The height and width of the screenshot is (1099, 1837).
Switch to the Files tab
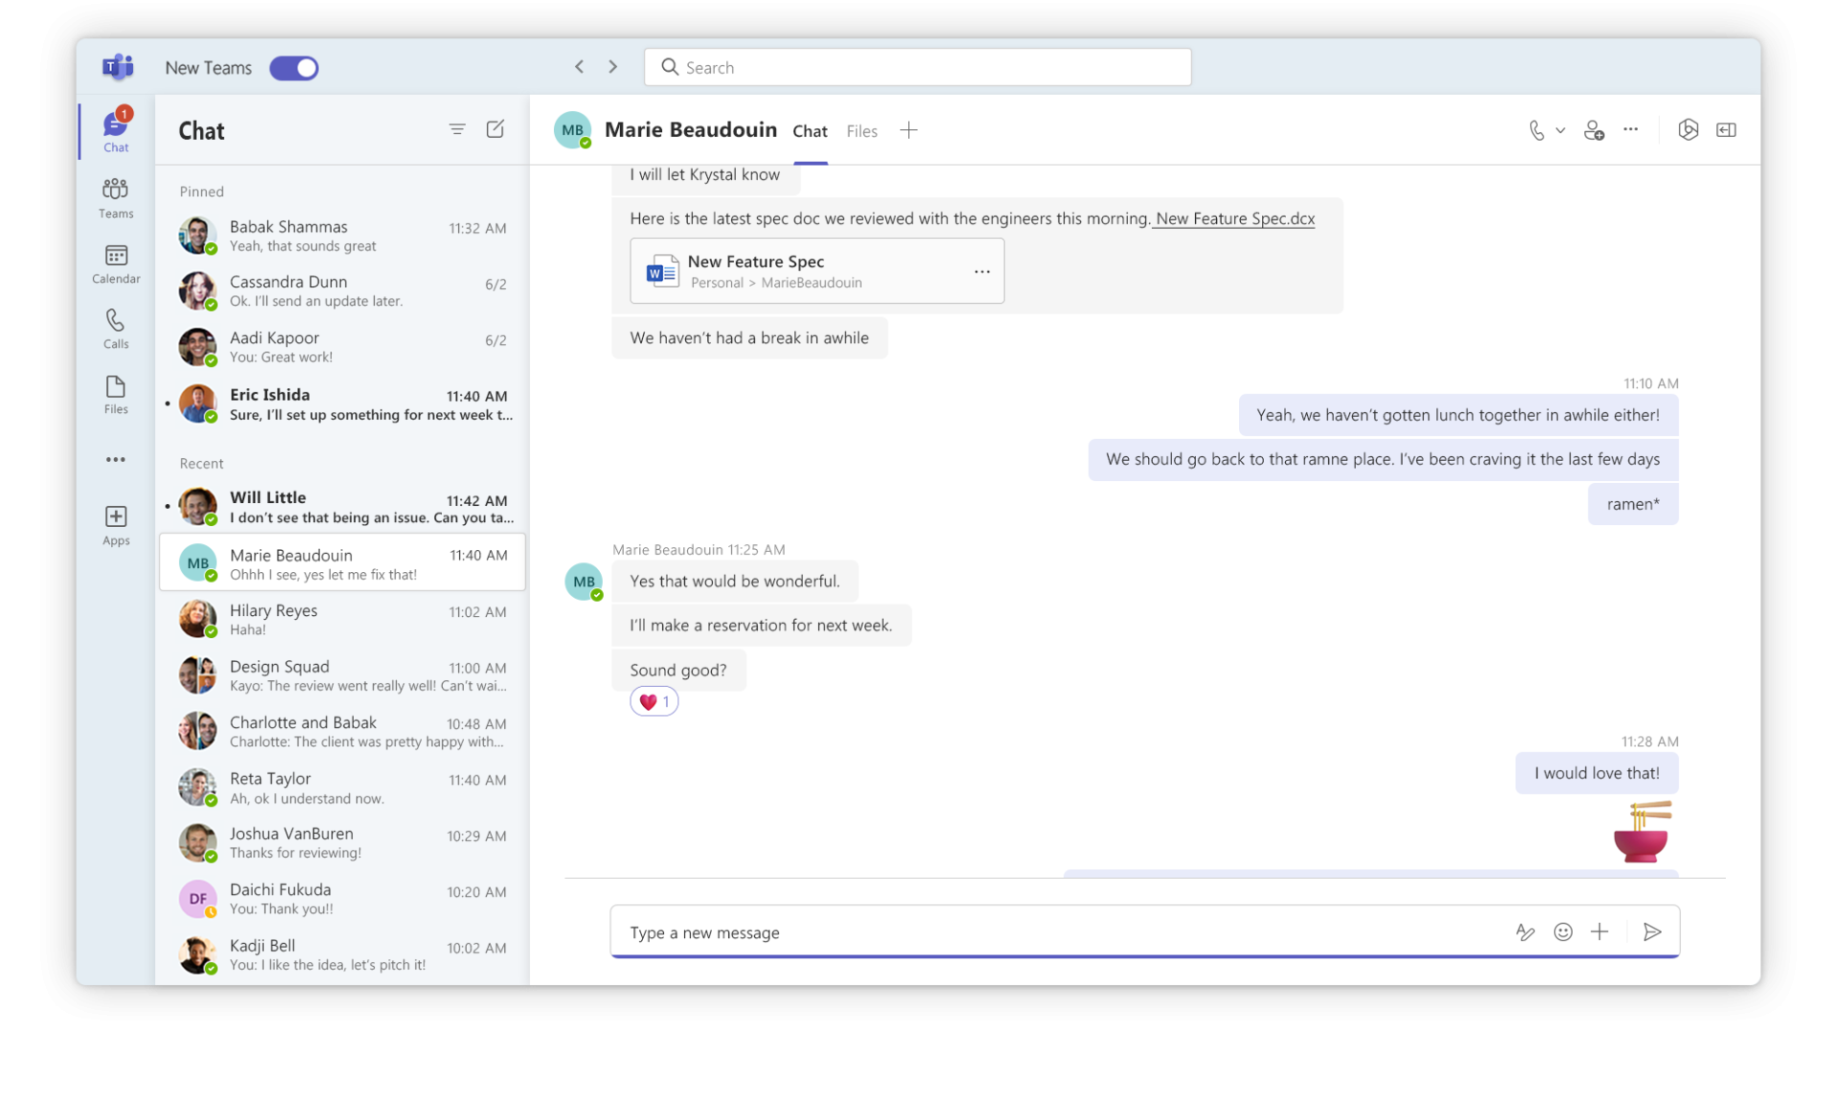[x=861, y=130]
